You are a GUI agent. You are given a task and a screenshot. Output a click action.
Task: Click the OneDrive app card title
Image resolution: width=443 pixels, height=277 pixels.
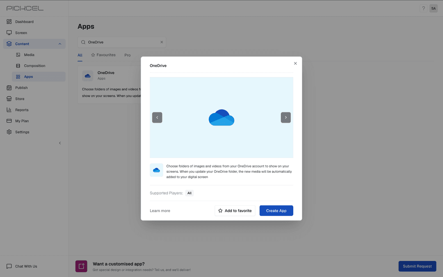pos(106,73)
